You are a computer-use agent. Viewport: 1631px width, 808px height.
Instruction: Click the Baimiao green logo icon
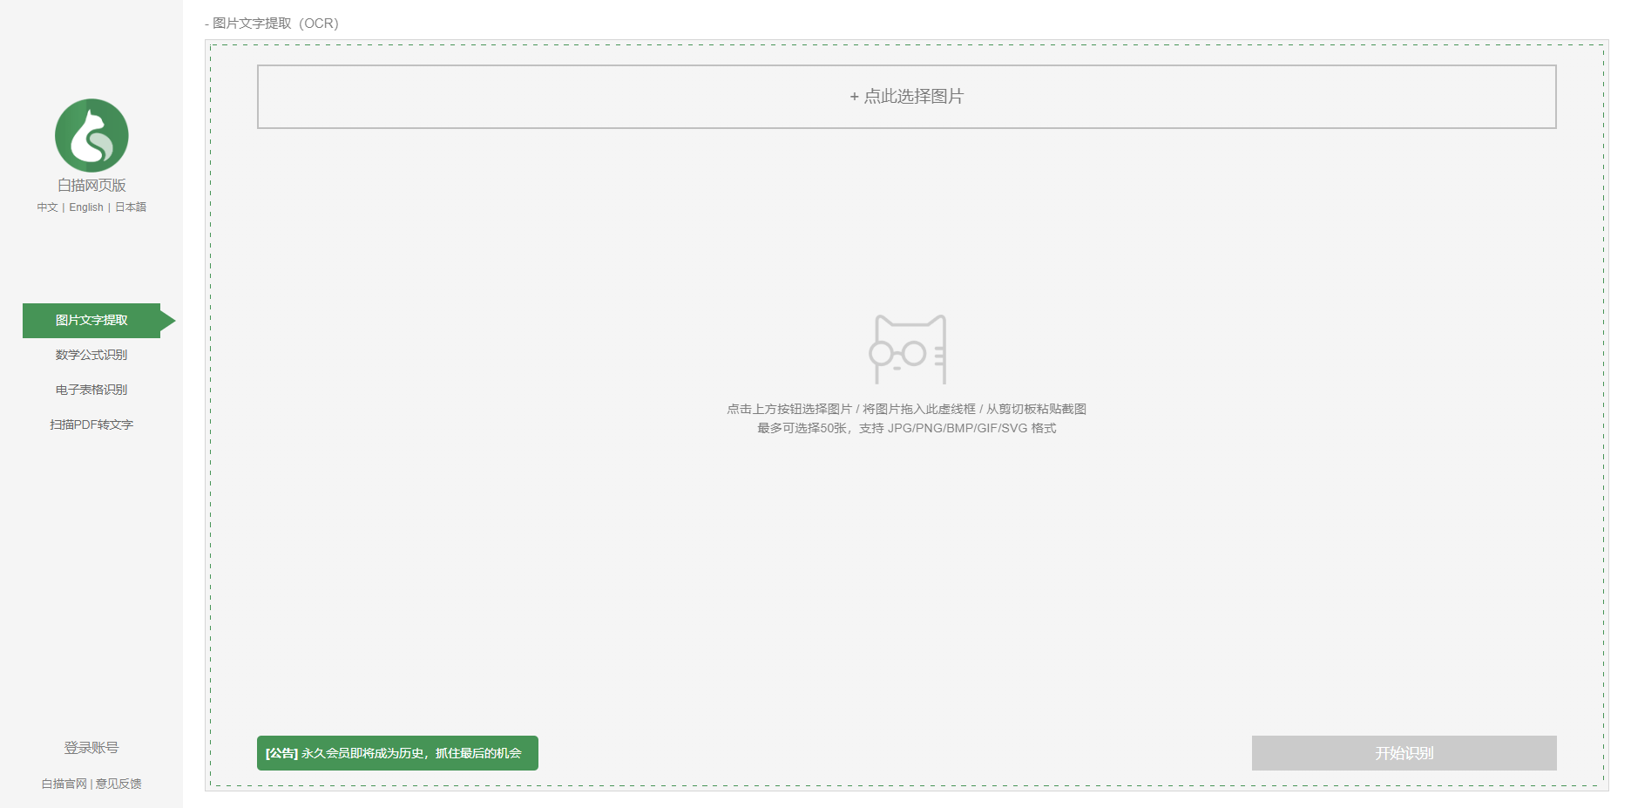tap(91, 135)
